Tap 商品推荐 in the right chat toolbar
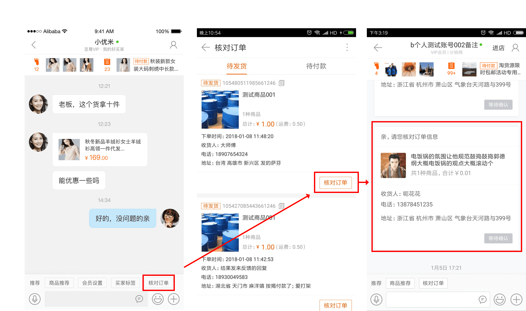 400,283
